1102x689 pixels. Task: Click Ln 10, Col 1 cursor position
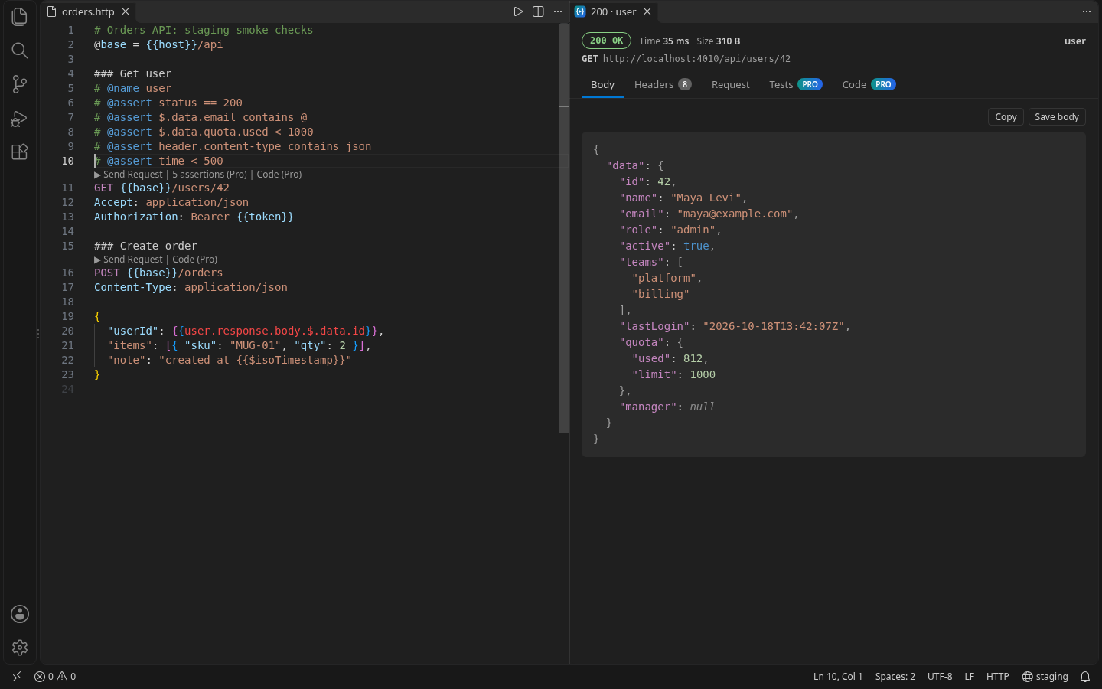coord(838,677)
